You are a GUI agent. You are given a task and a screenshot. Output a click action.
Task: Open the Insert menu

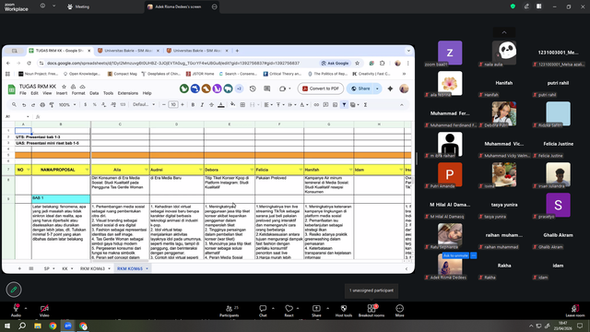pos(62,93)
